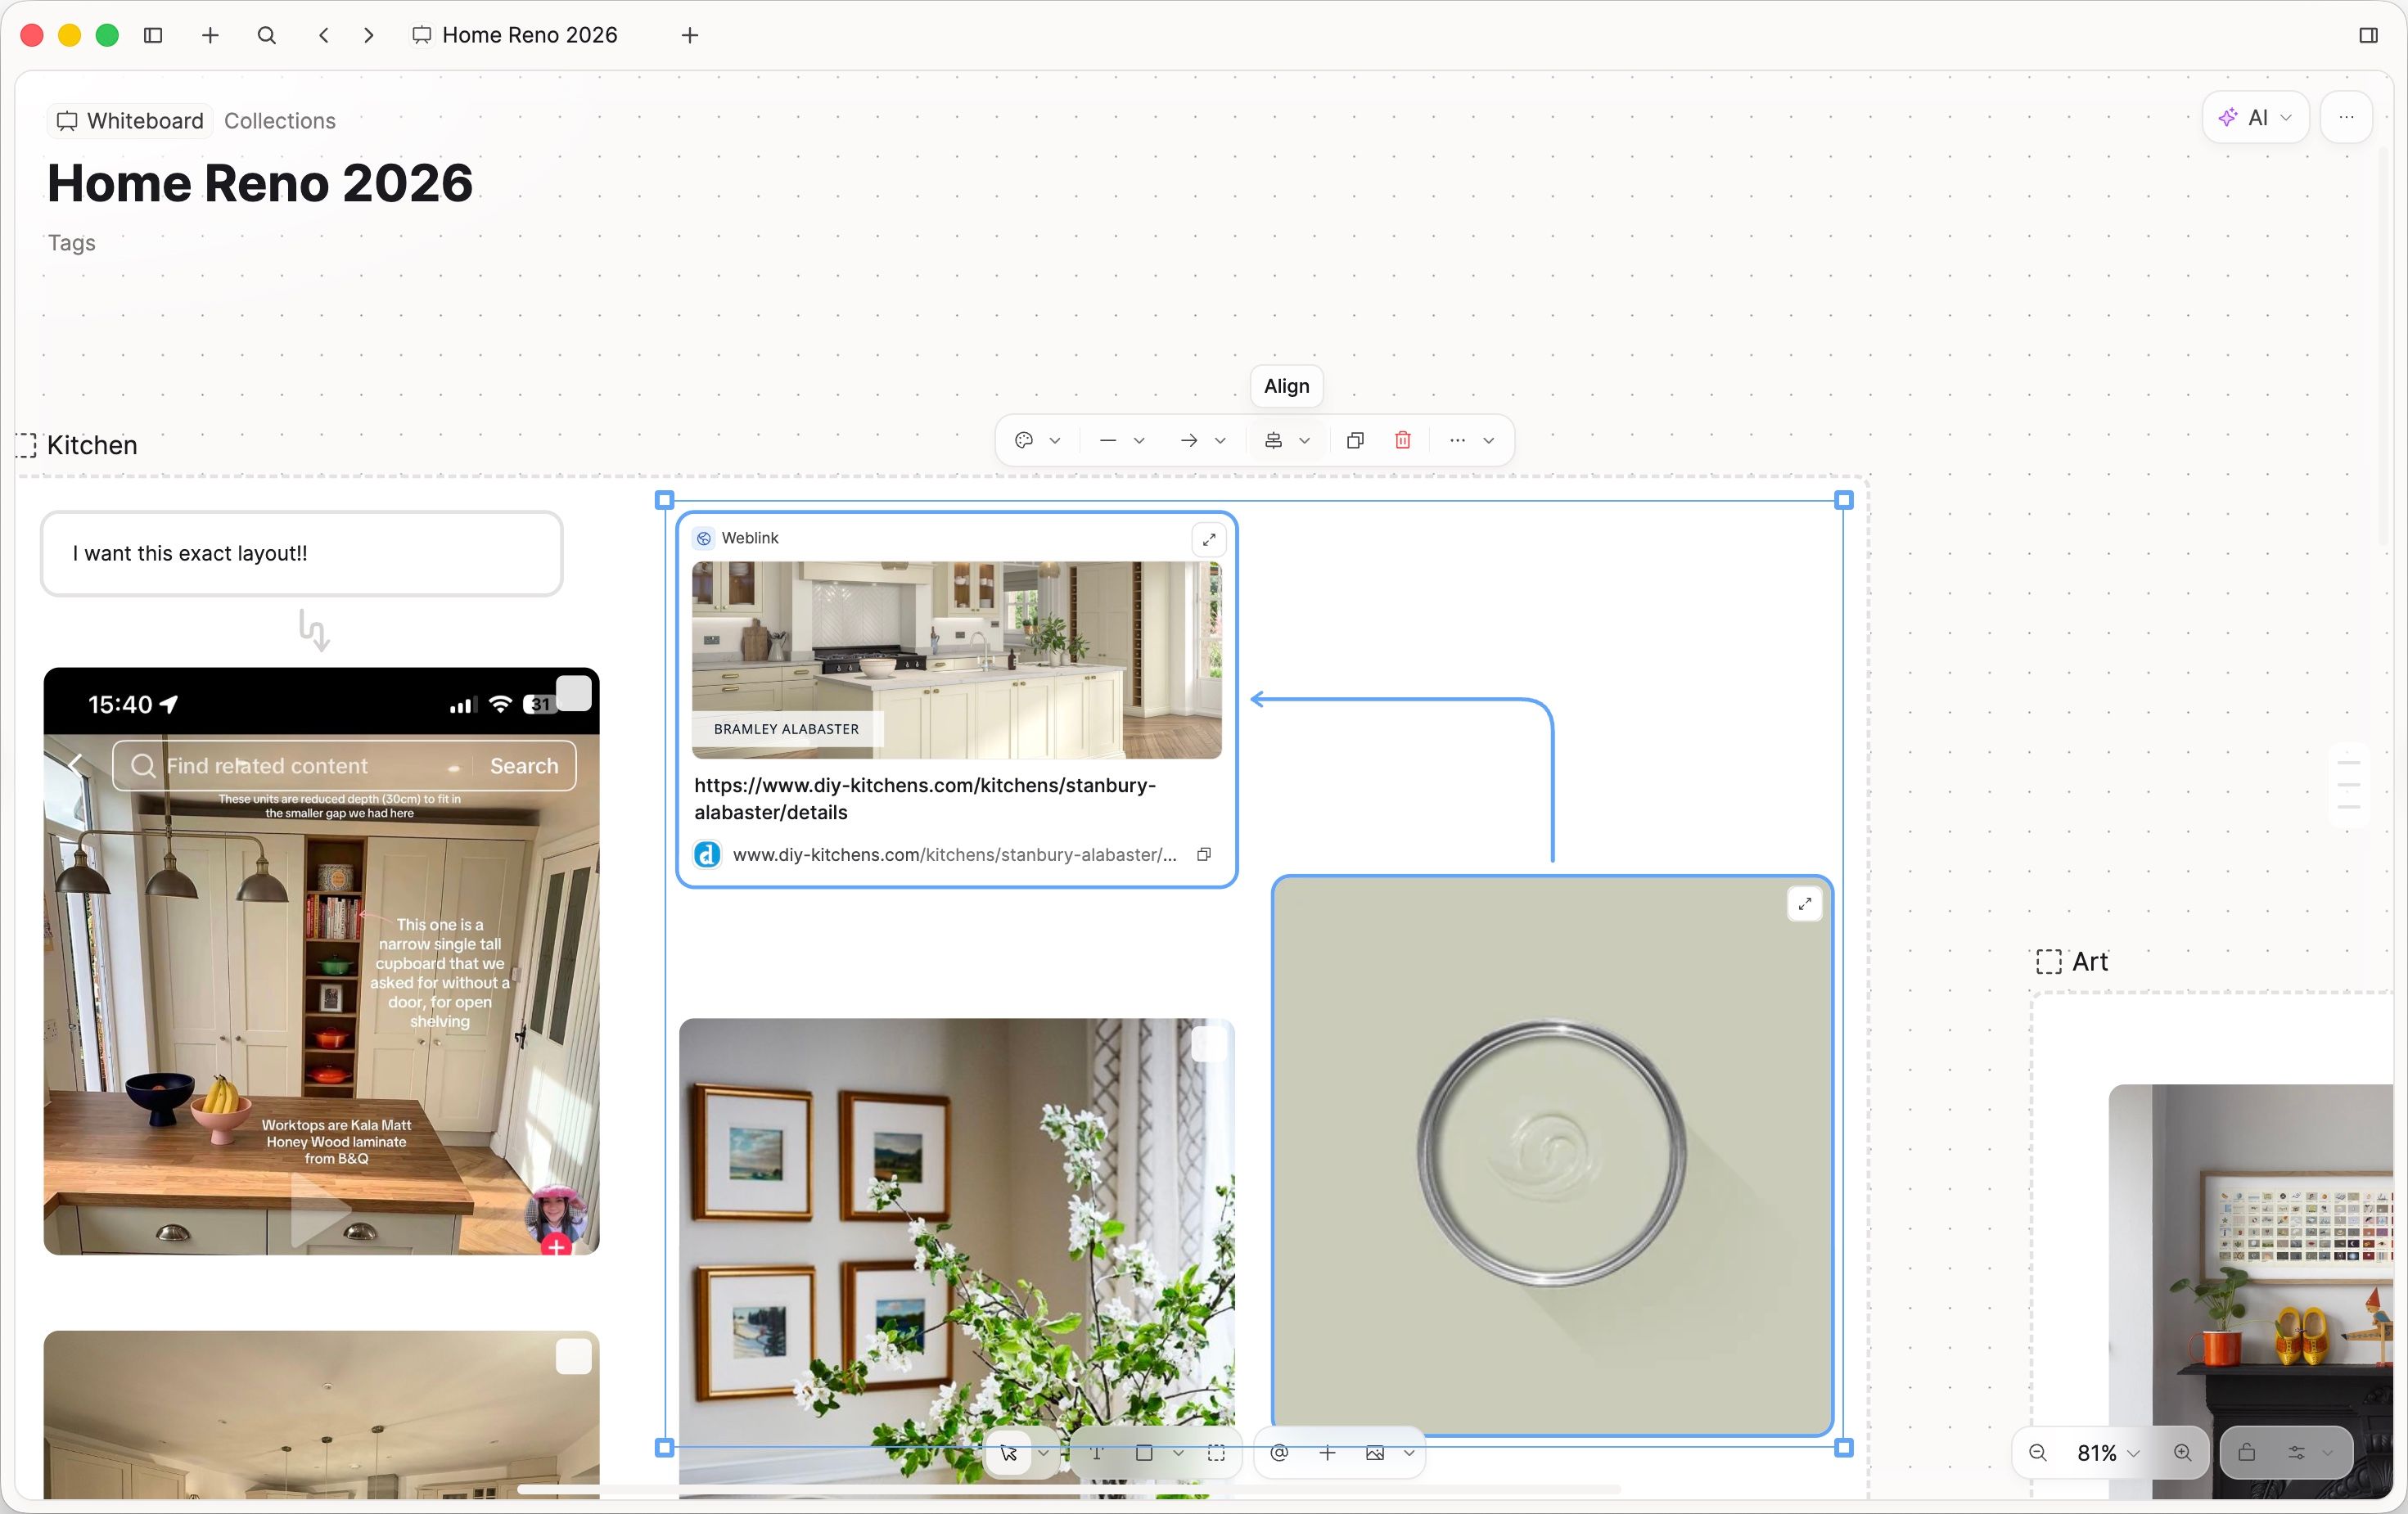Click the plus add-object tool in bottom toolbar

[1327, 1453]
